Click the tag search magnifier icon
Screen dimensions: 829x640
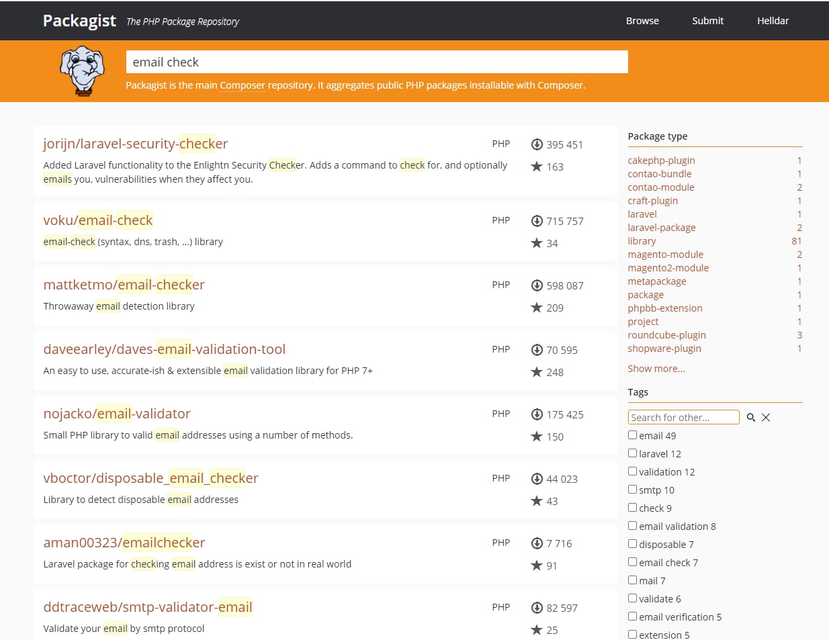(x=751, y=418)
